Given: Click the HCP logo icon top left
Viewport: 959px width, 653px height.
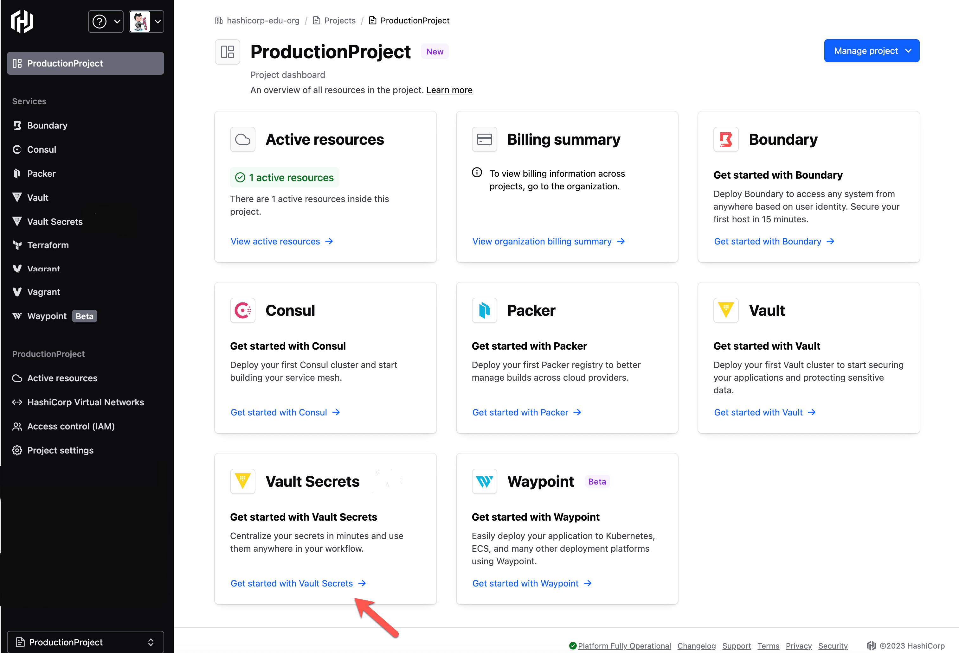Looking at the screenshot, I should pos(23,21).
